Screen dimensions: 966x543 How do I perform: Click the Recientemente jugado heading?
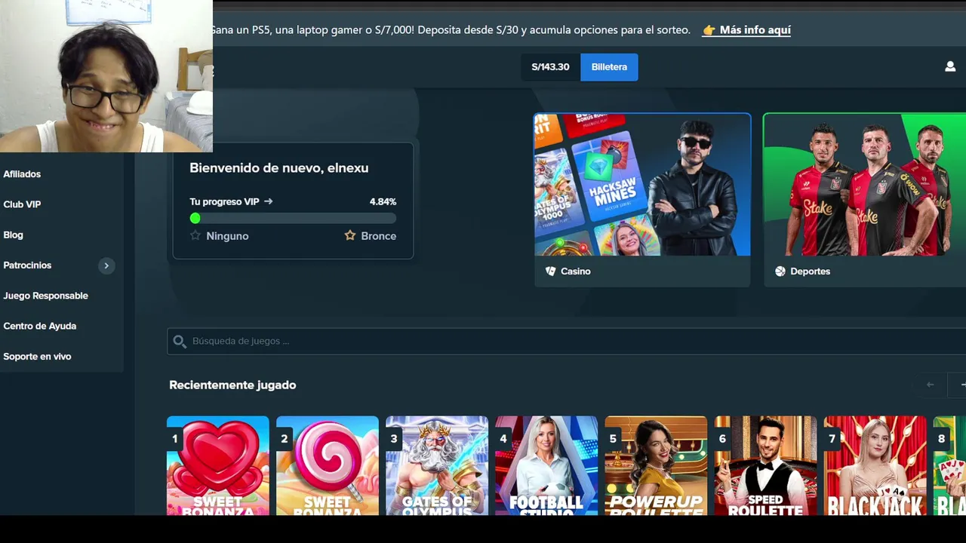point(232,385)
